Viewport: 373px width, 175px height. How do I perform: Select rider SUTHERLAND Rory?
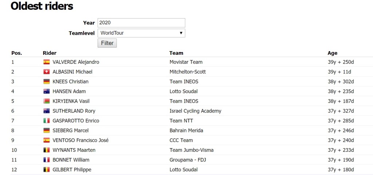pyautogui.click(x=74, y=111)
